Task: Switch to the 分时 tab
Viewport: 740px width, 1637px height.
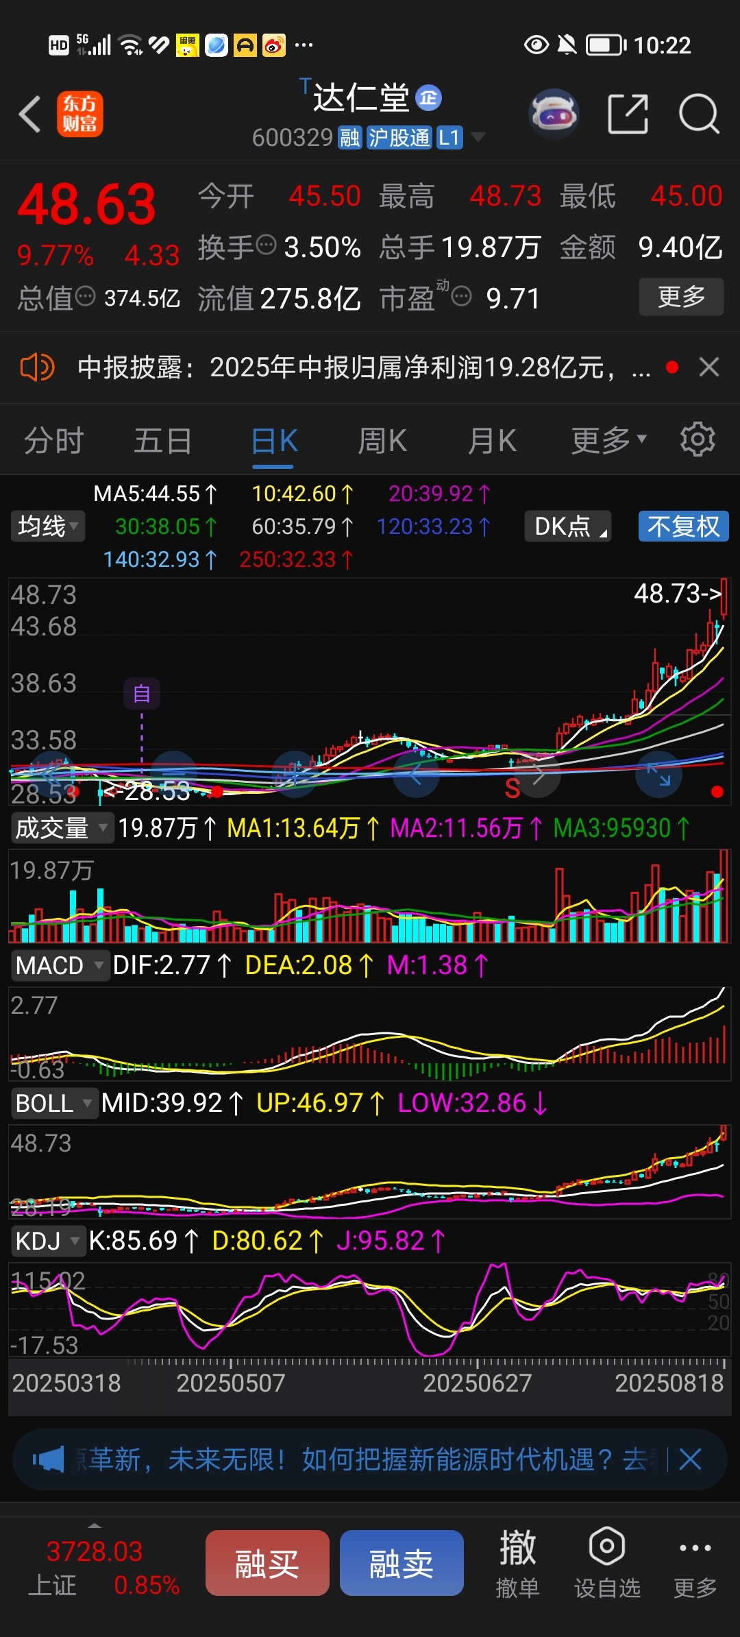Action: coord(54,440)
